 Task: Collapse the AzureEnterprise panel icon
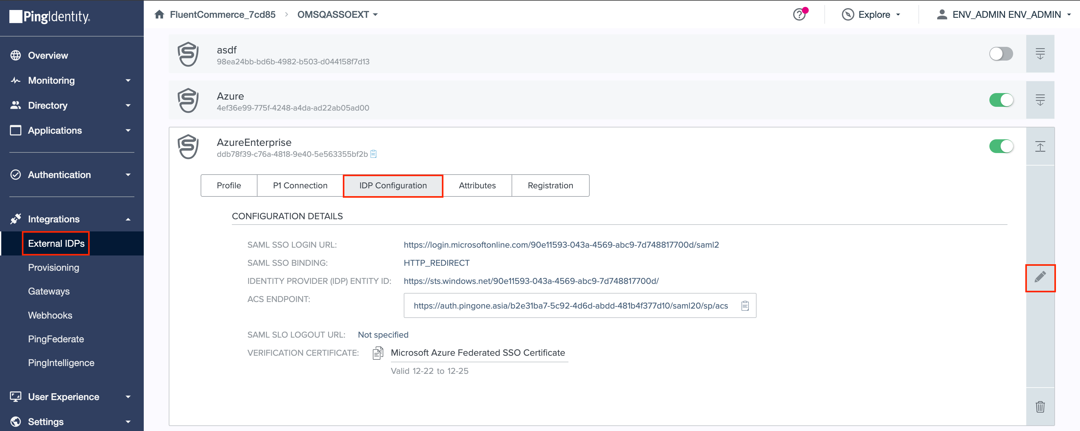(1040, 146)
